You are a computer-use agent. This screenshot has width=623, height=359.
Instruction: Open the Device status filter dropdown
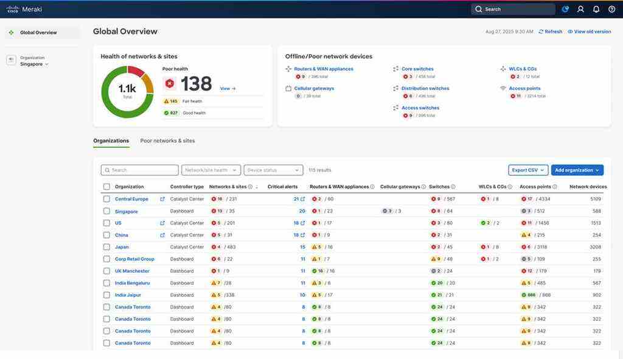pyautogui.click(x=273, y=170)
